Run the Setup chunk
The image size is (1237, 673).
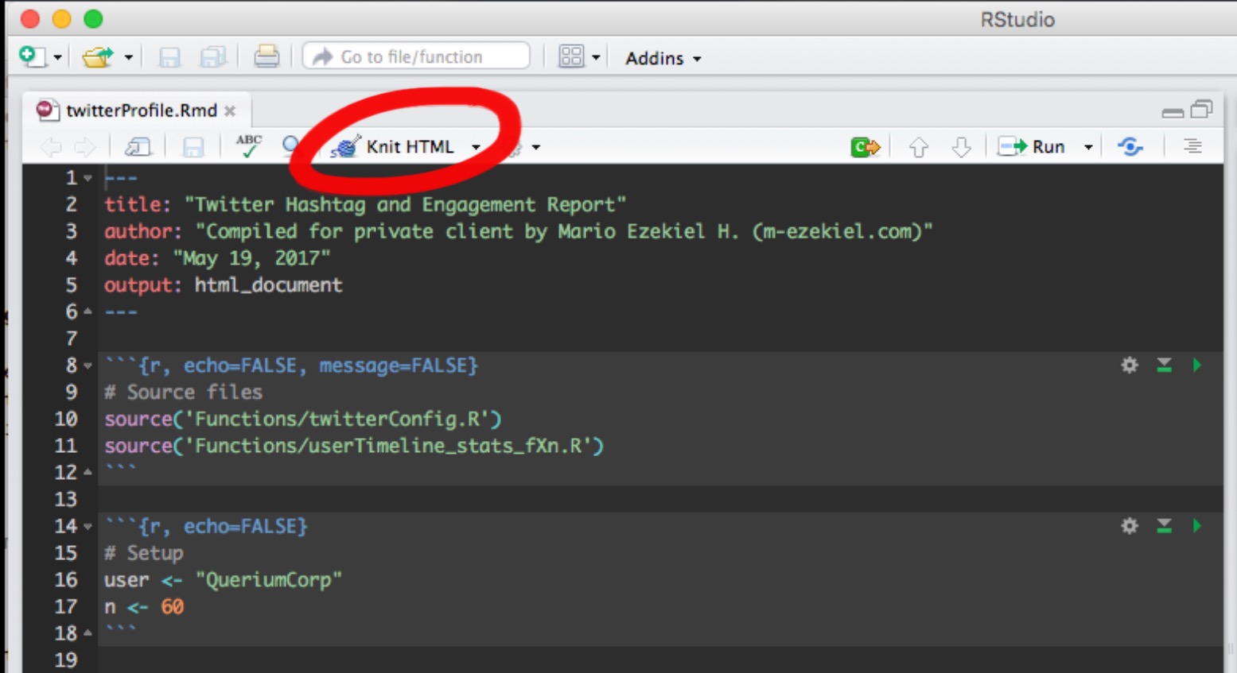click(x=1196, y=526)
